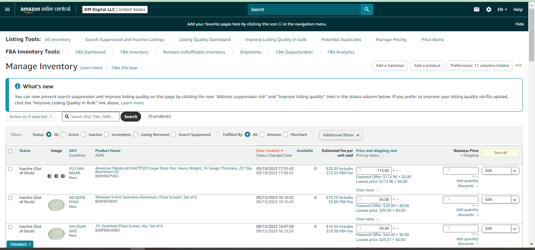Select Fulfilled By Merchant radio button
Image resolution: width=535 pixels, height=250 pixels.
tap(286, 134)
